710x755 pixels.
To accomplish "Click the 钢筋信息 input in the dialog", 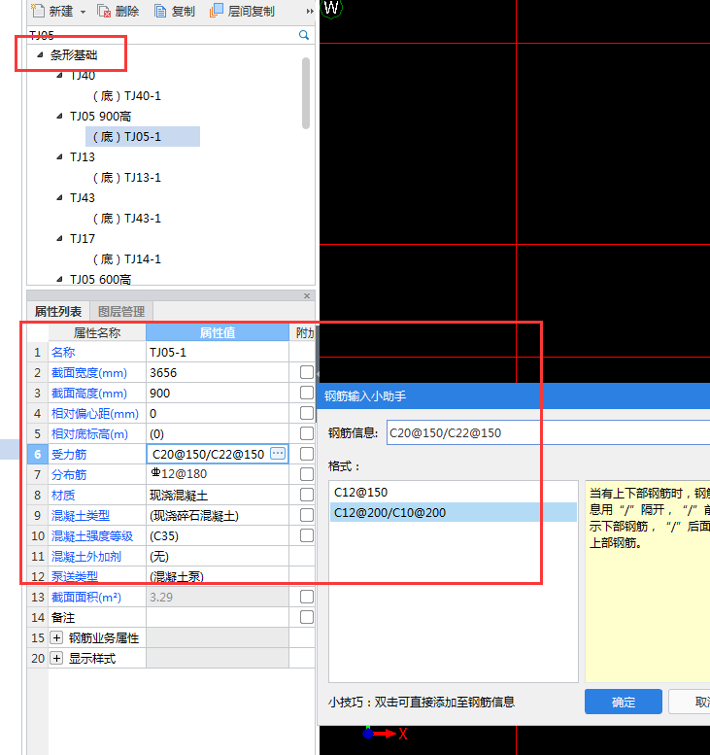I will (548, 432).
